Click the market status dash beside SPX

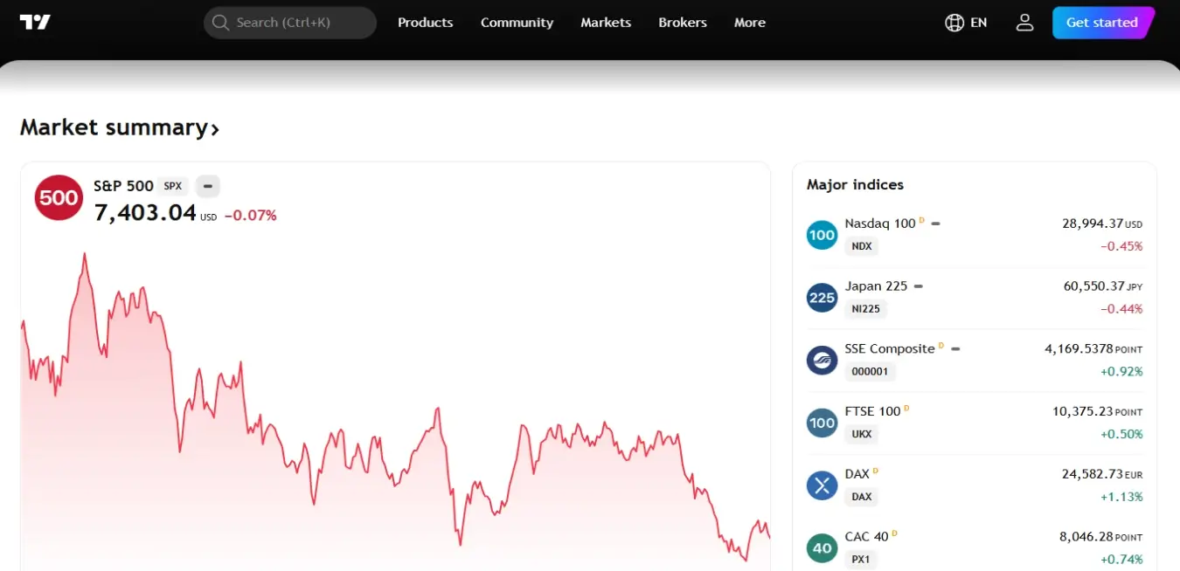[x=207, y=186]
